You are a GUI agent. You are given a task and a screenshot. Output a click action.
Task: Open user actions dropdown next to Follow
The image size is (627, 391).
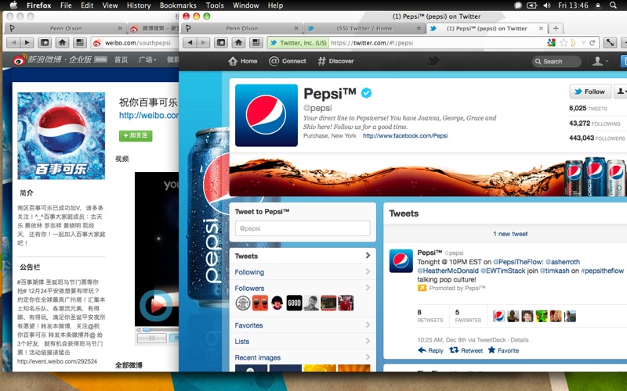click(x=621, y=91)
